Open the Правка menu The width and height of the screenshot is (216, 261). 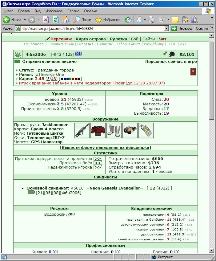pos(24,11)
